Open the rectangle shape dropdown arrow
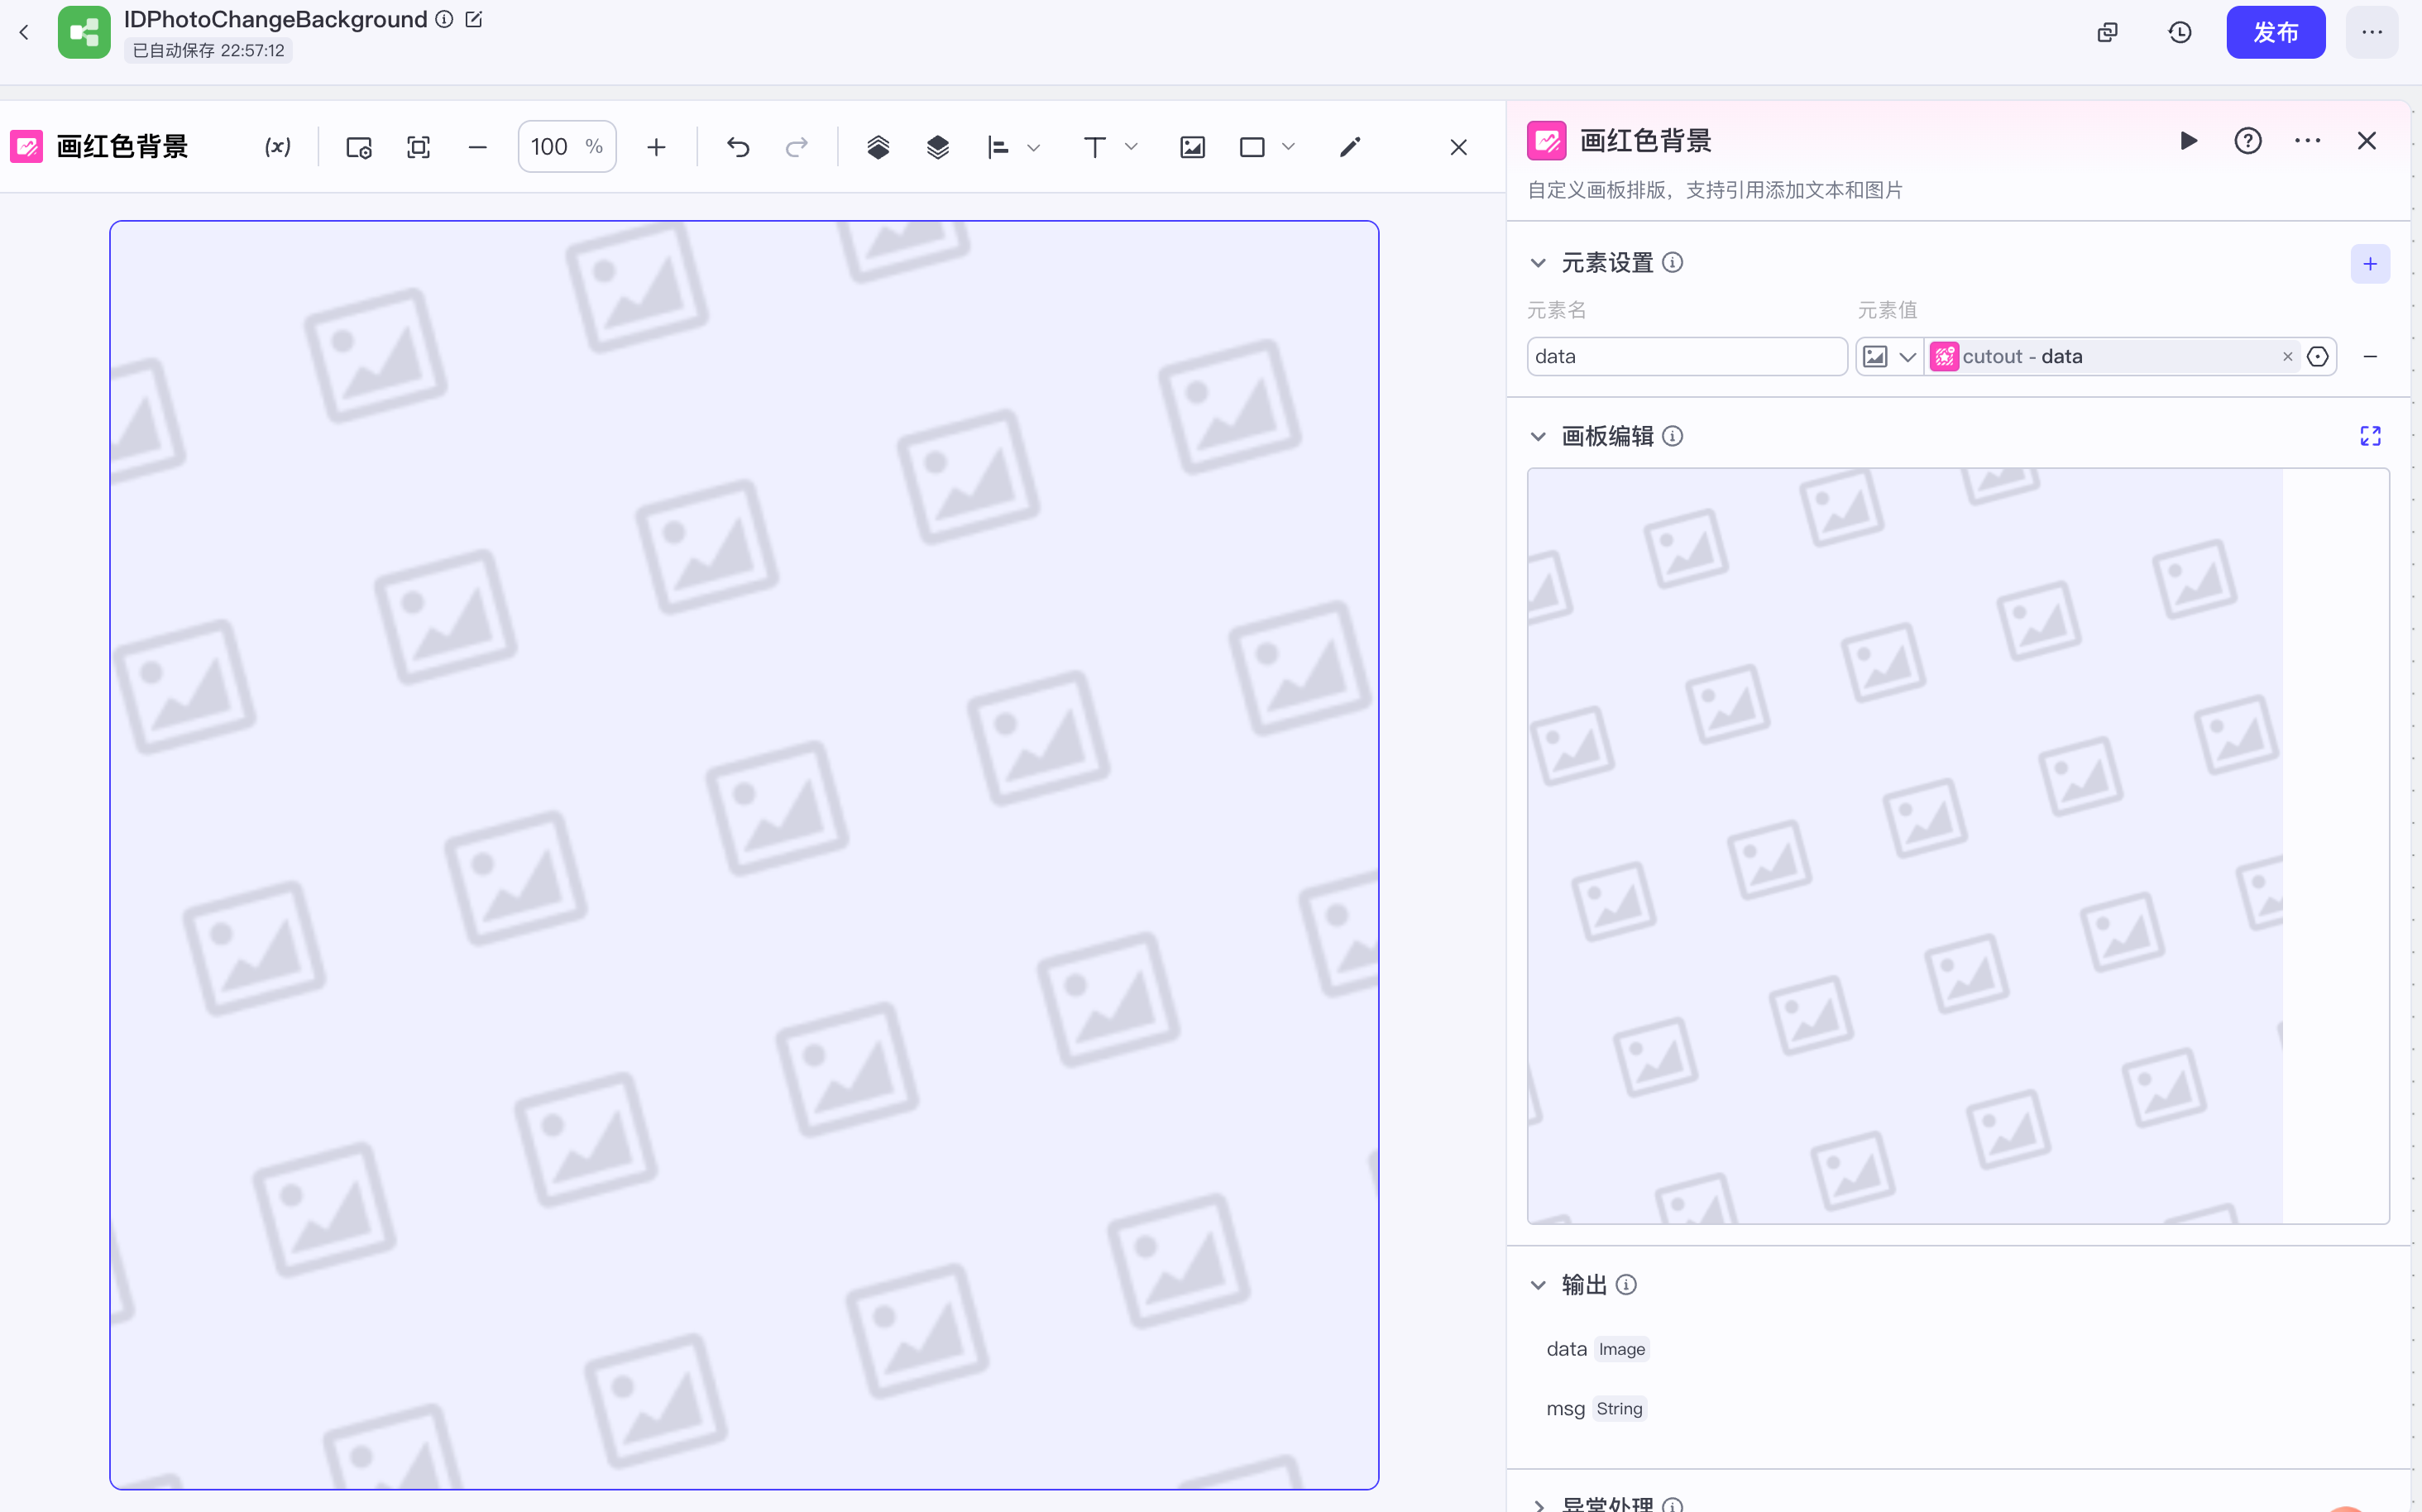 click(x=1288, y=147)
